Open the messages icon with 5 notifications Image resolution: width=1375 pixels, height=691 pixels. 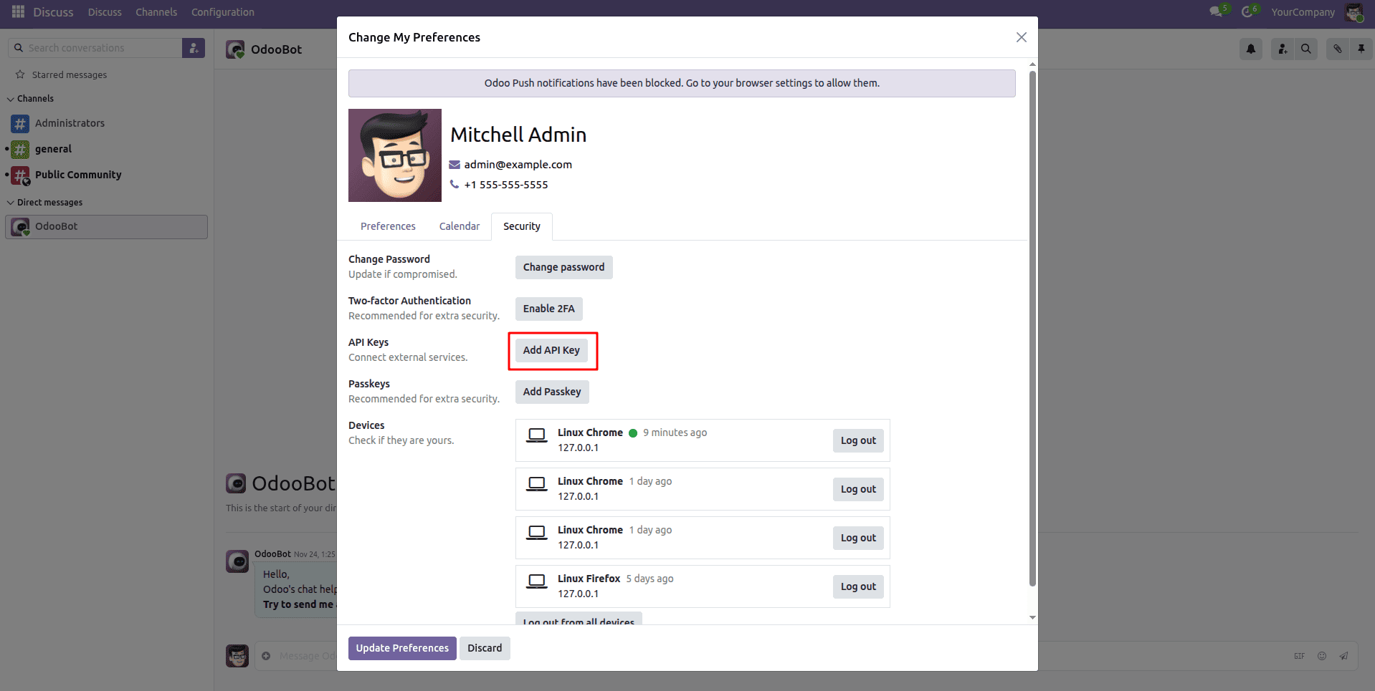pos(1217,11)
